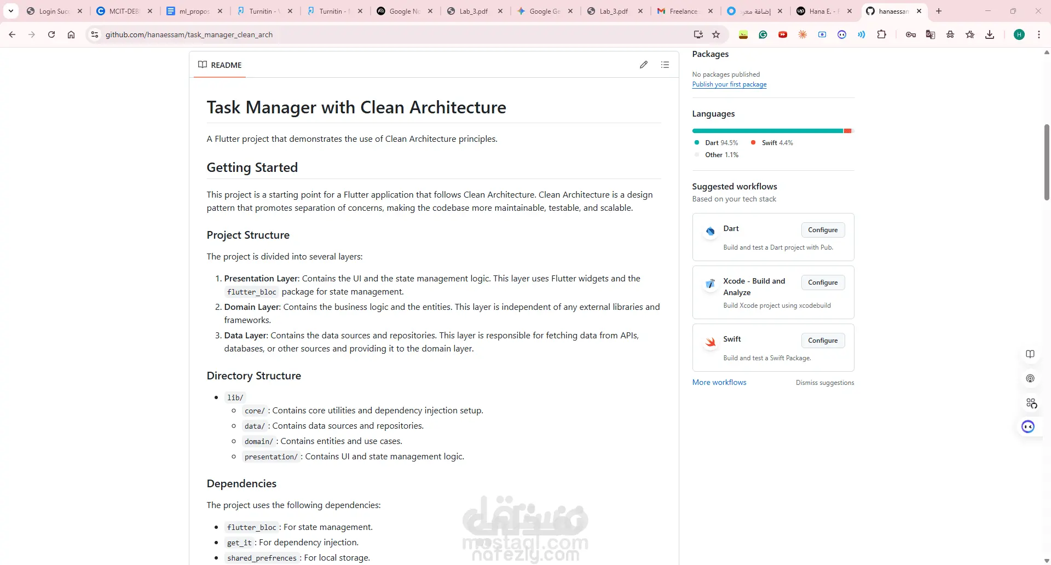Click the Dependencies heading

(x=241, y=483)
